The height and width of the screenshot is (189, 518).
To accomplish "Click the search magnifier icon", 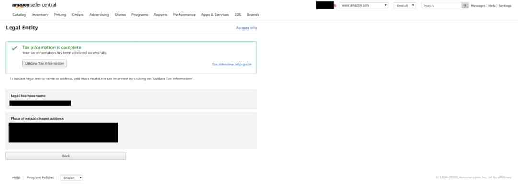I will (465, 6).
